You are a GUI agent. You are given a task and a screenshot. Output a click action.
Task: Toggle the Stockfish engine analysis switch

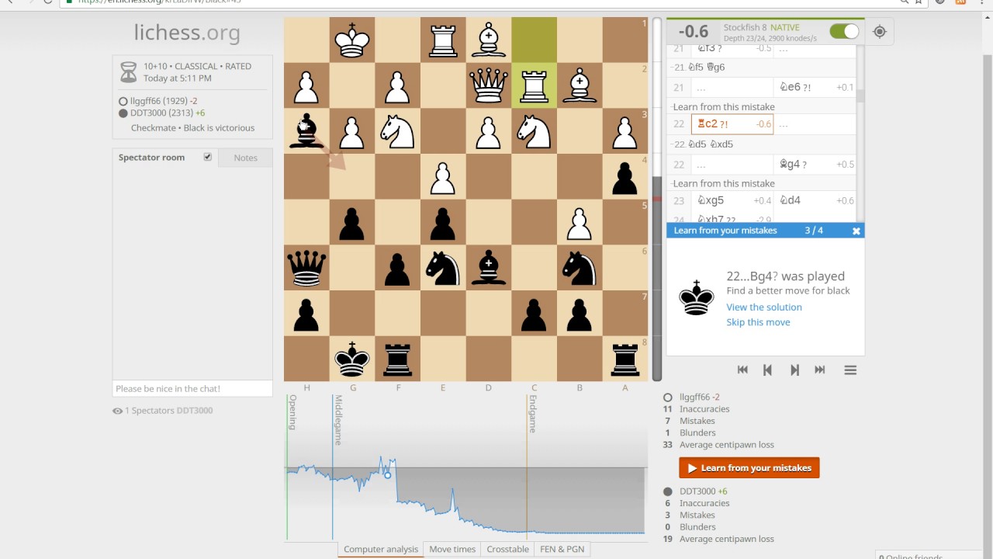click(844, 31)
